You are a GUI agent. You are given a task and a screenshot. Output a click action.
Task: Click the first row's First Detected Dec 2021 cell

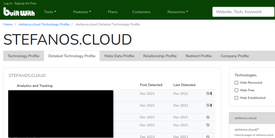click(x=147, y=94)
